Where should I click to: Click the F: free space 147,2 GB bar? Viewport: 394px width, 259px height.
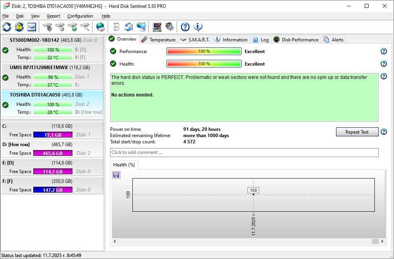pyautogui.click(x=53, y=190)
